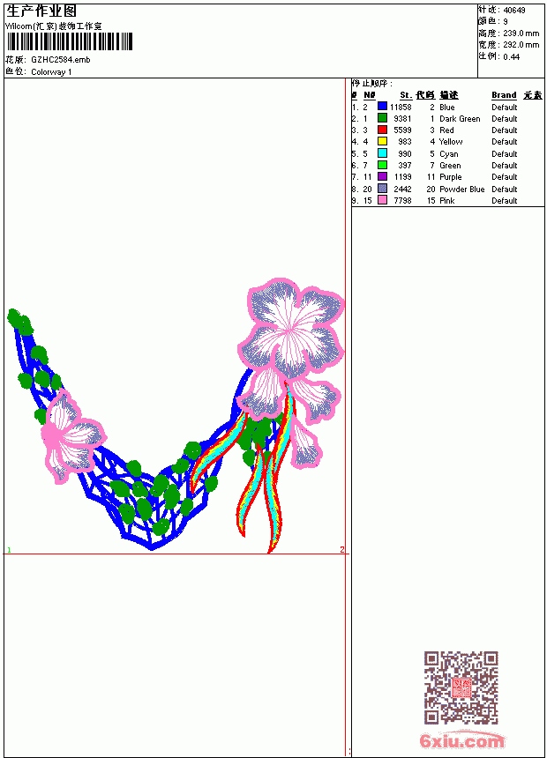Click the St. stitch count column header
The height and width of the screenshot is (758, 547).
(406, 95)
